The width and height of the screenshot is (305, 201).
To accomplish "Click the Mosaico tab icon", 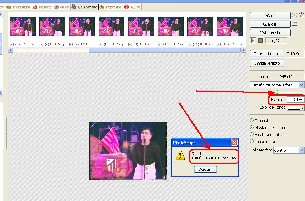I will tap(35, 7).
